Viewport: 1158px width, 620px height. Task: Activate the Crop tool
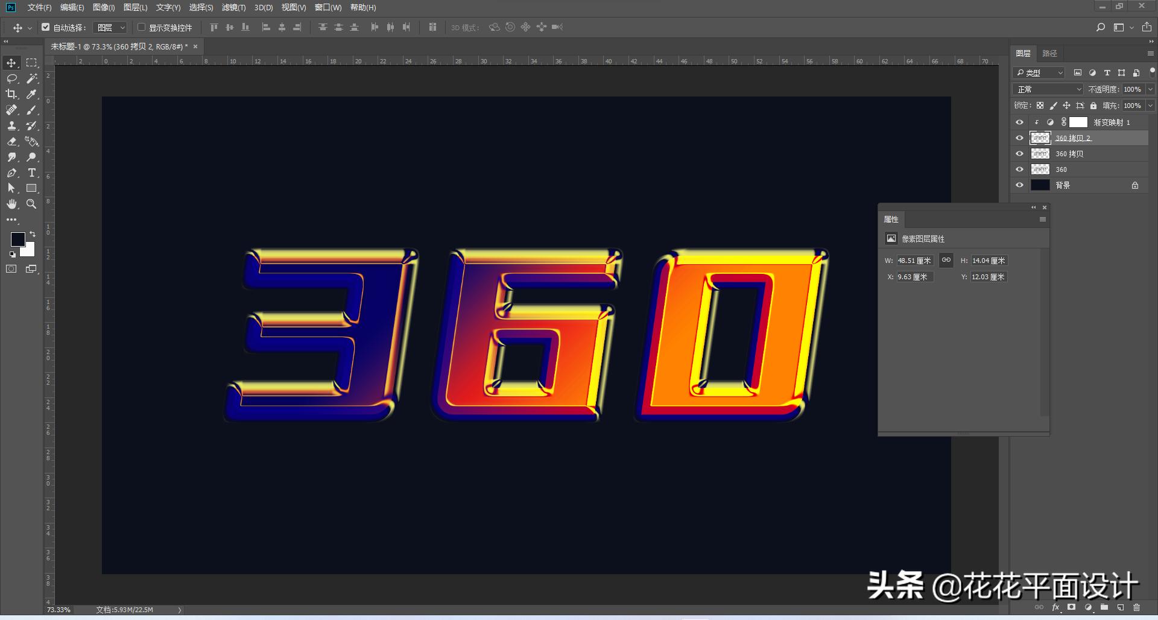pos(11,94)
